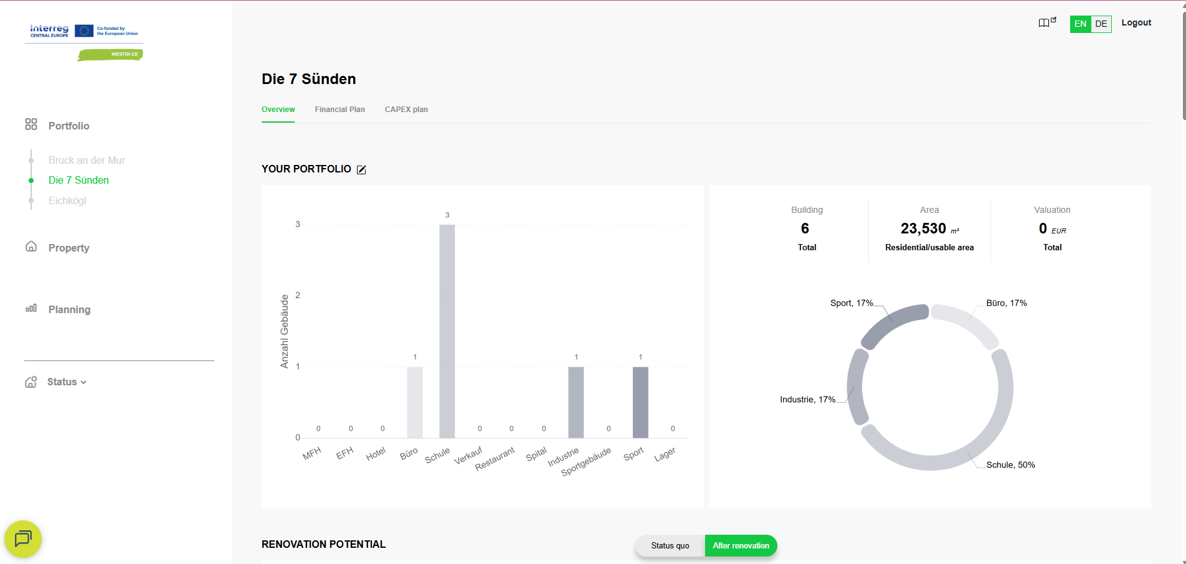
Task: Edit Your Portfolio via pencil icon
Action: (361, 169)
